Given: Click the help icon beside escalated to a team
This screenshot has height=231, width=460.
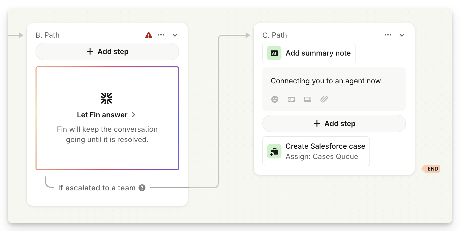Looking at the screenshot, I should [142, 188].
